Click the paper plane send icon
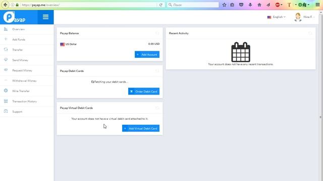Viewport: 323px width, 181px height. (268, 5)
